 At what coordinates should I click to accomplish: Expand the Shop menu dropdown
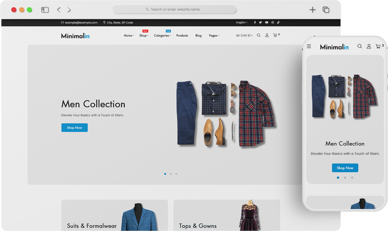pyautogui.click(x=144, y=36)
